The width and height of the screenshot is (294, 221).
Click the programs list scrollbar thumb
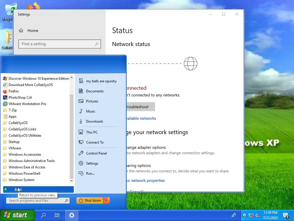coord(71,136)
